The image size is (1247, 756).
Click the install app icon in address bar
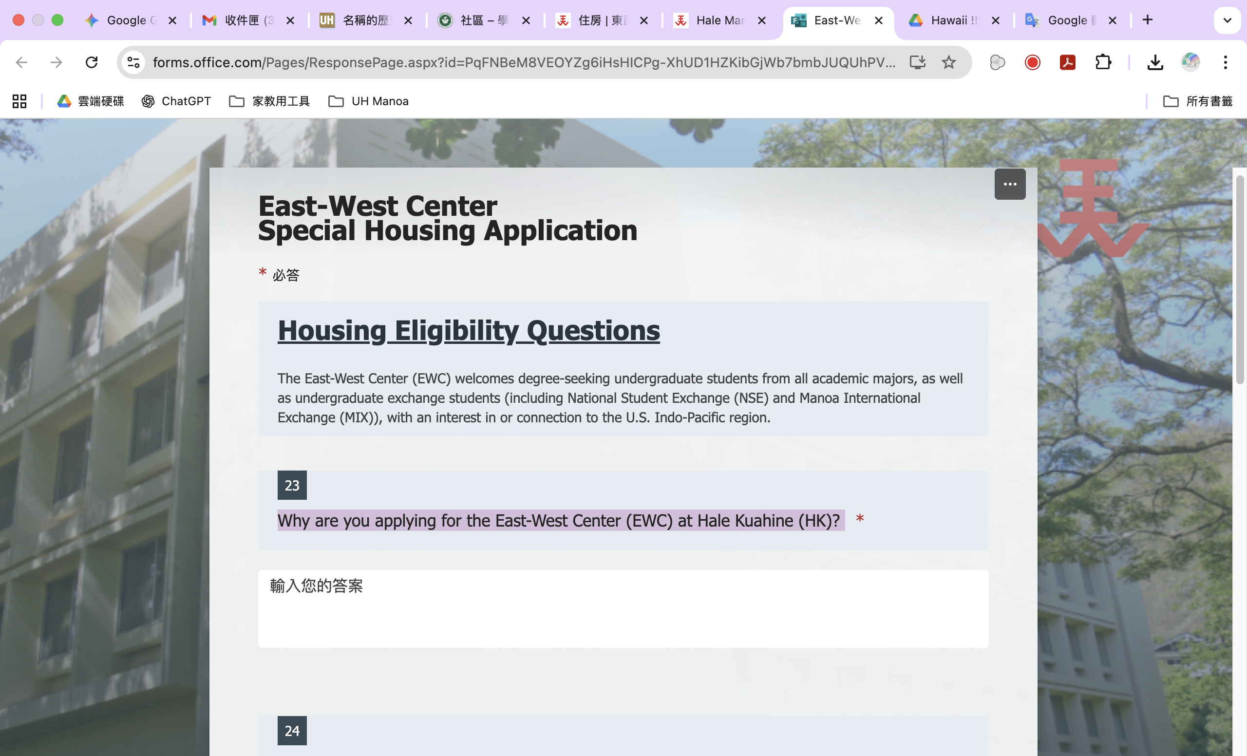point(918,63)
